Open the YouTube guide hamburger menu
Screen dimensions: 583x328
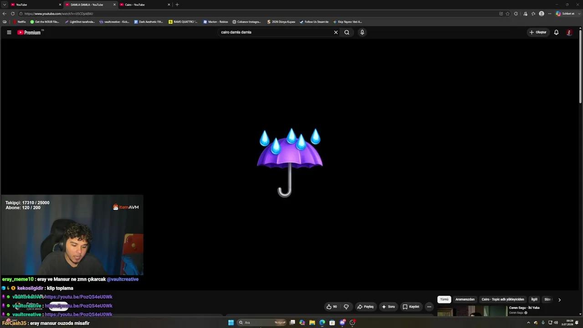tap(9, 32)
